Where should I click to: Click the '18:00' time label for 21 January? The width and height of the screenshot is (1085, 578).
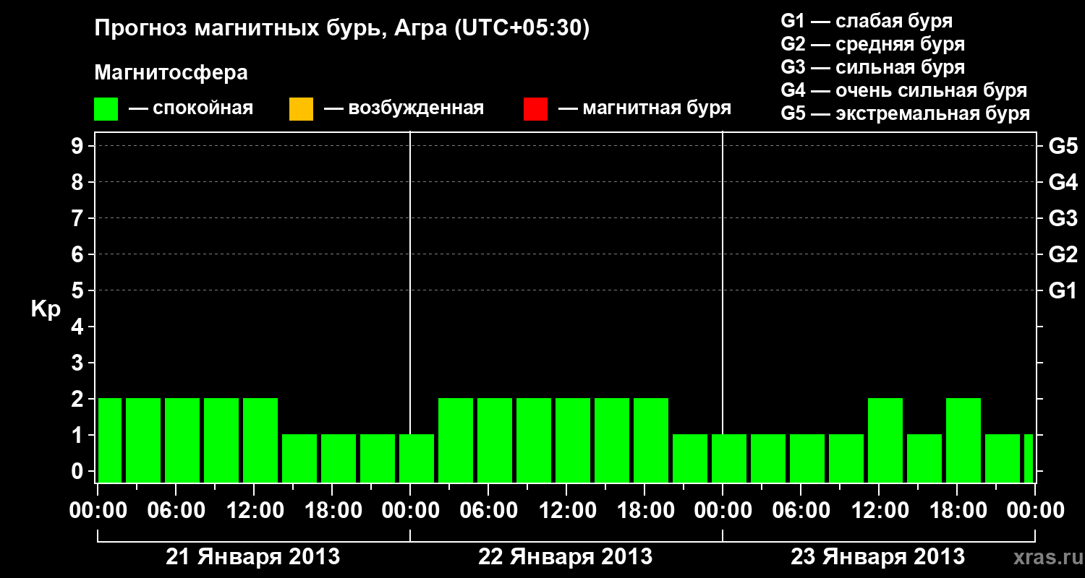(x=332, y=511)
